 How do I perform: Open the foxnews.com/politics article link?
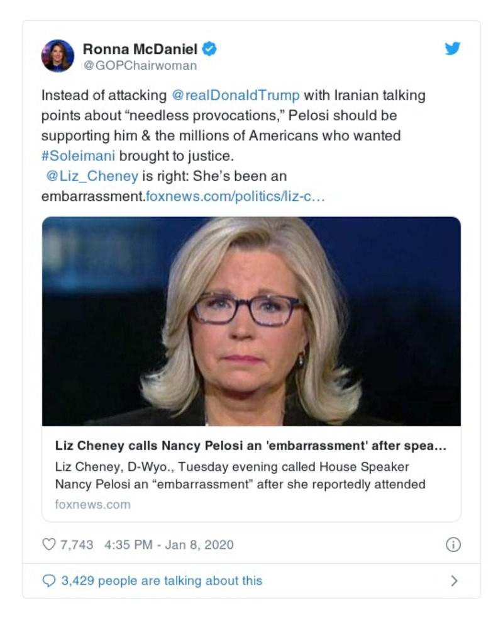(x=235, y=196)
